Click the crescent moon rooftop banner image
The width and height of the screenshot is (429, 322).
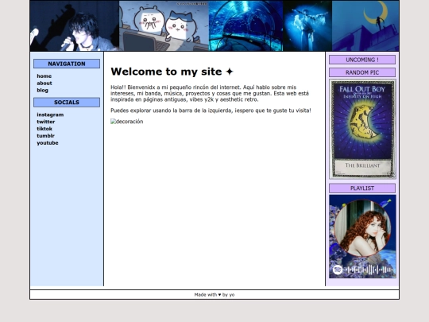[x=365, y=25]
